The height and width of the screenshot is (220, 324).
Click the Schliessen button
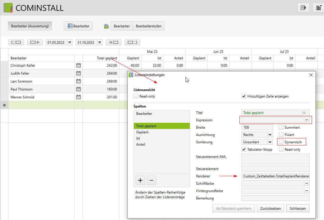pos(298,209)
